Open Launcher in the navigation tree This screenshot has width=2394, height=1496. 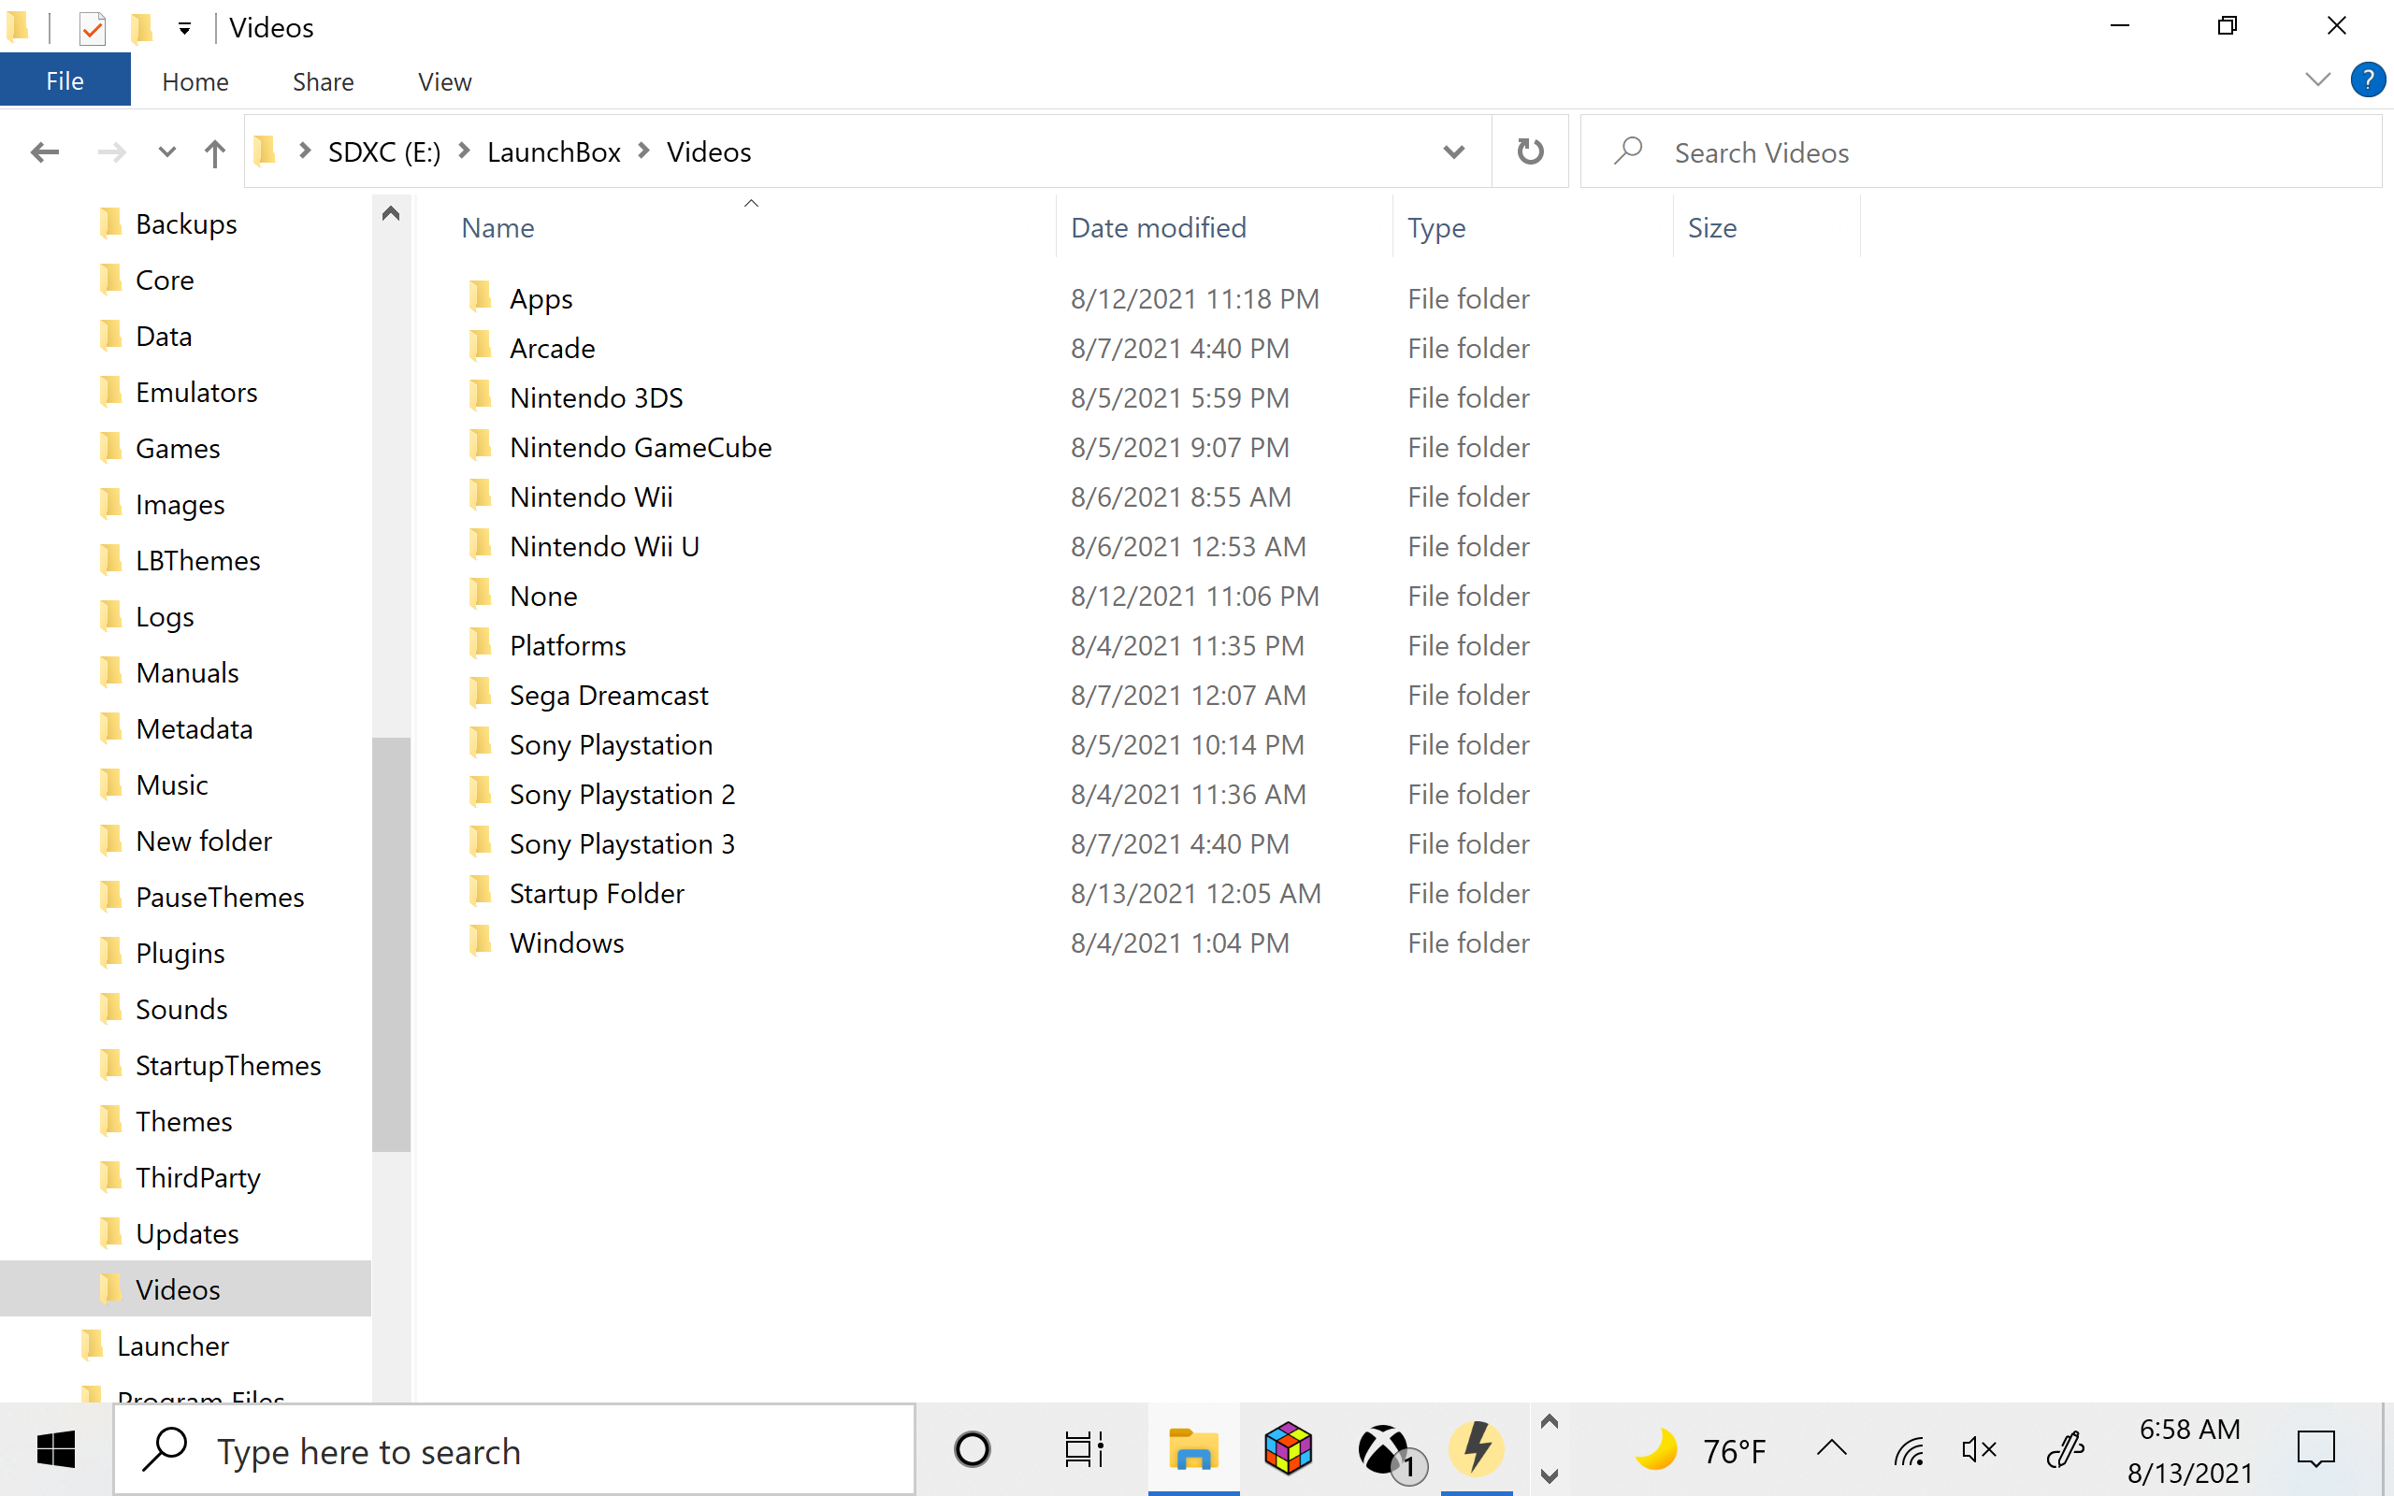(x=172, y=1345)
